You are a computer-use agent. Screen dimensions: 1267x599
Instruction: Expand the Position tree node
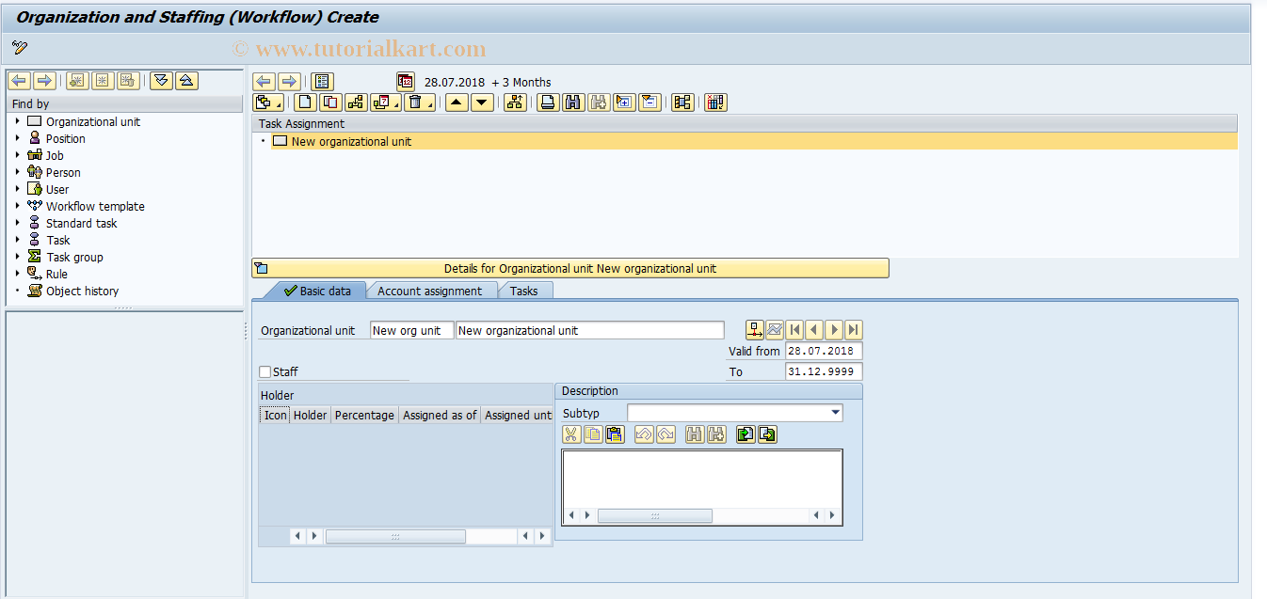pyautogui.click(x=17, y=138)
